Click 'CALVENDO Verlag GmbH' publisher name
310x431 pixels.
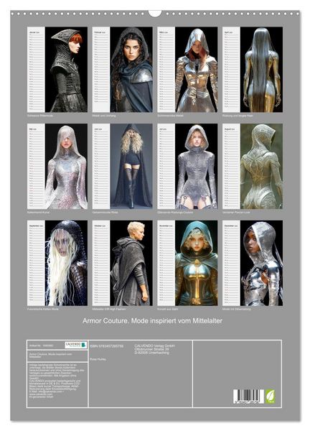154,346
